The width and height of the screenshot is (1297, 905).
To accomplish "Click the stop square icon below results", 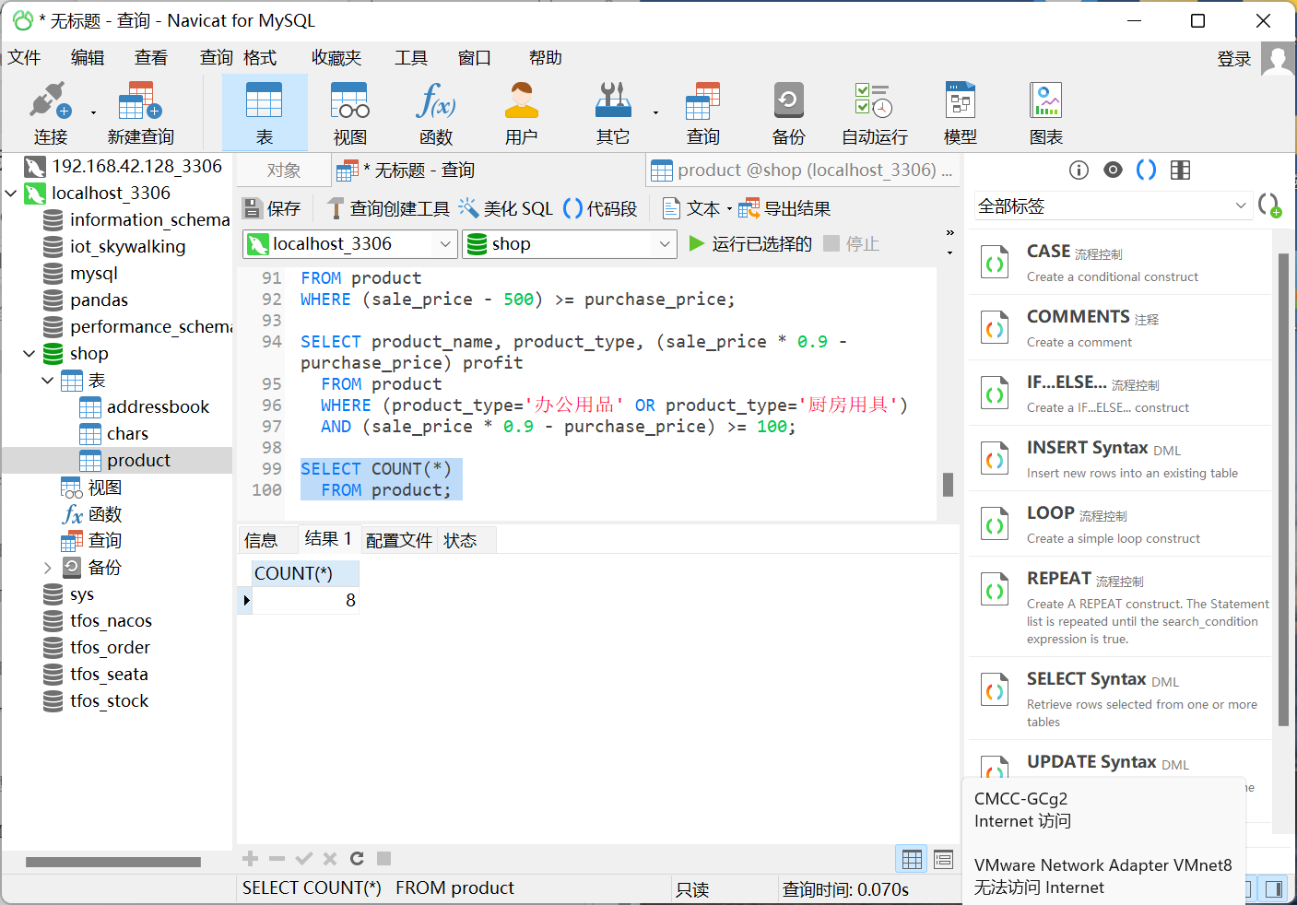I will (384, 859).
